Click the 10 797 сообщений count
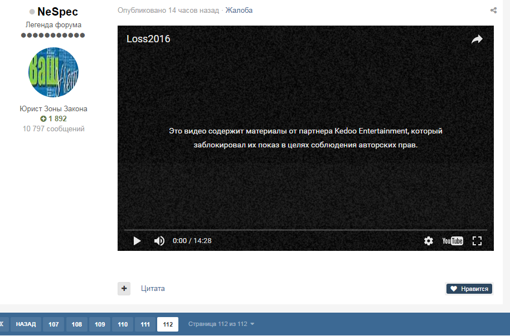 click(54, 129)
